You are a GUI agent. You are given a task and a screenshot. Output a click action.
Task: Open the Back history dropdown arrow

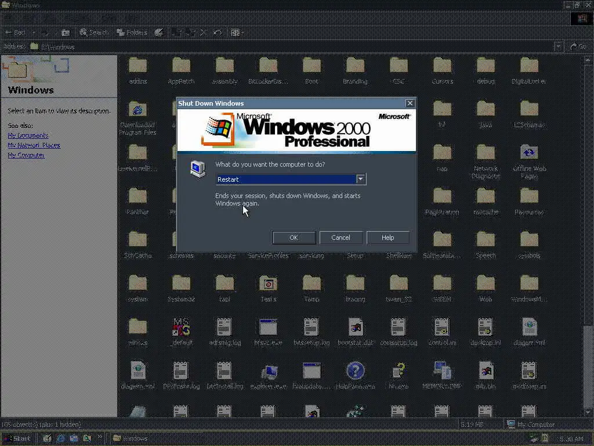tap(33, 33)
